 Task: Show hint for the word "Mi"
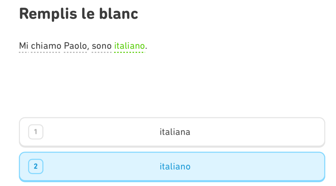(23, 46)
